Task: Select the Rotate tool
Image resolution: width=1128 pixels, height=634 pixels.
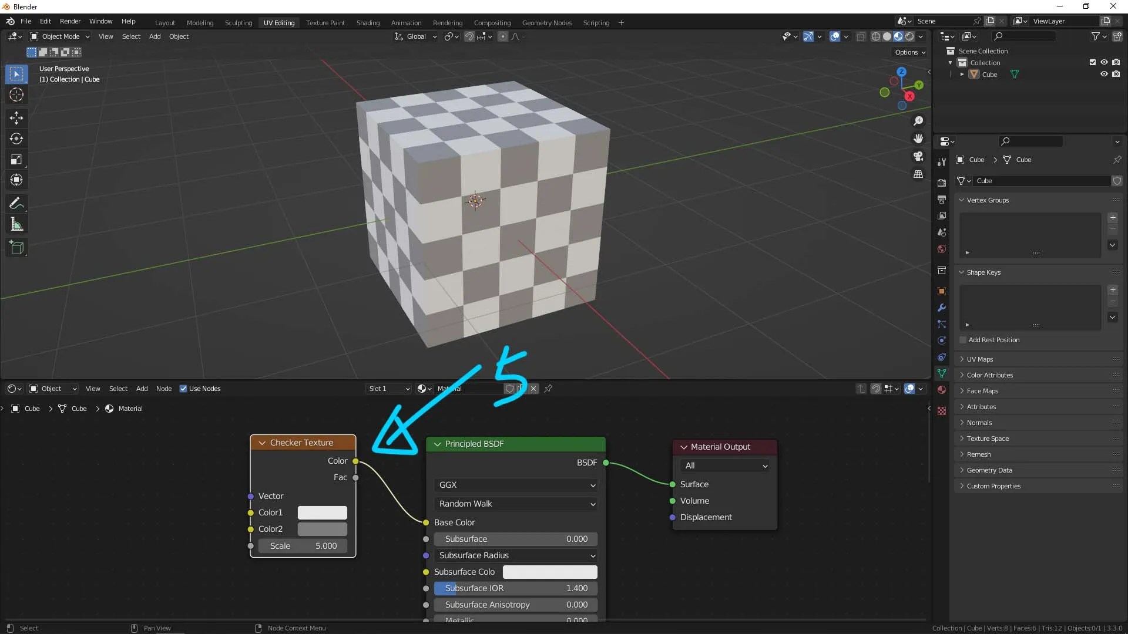Action: pos(16,139)
